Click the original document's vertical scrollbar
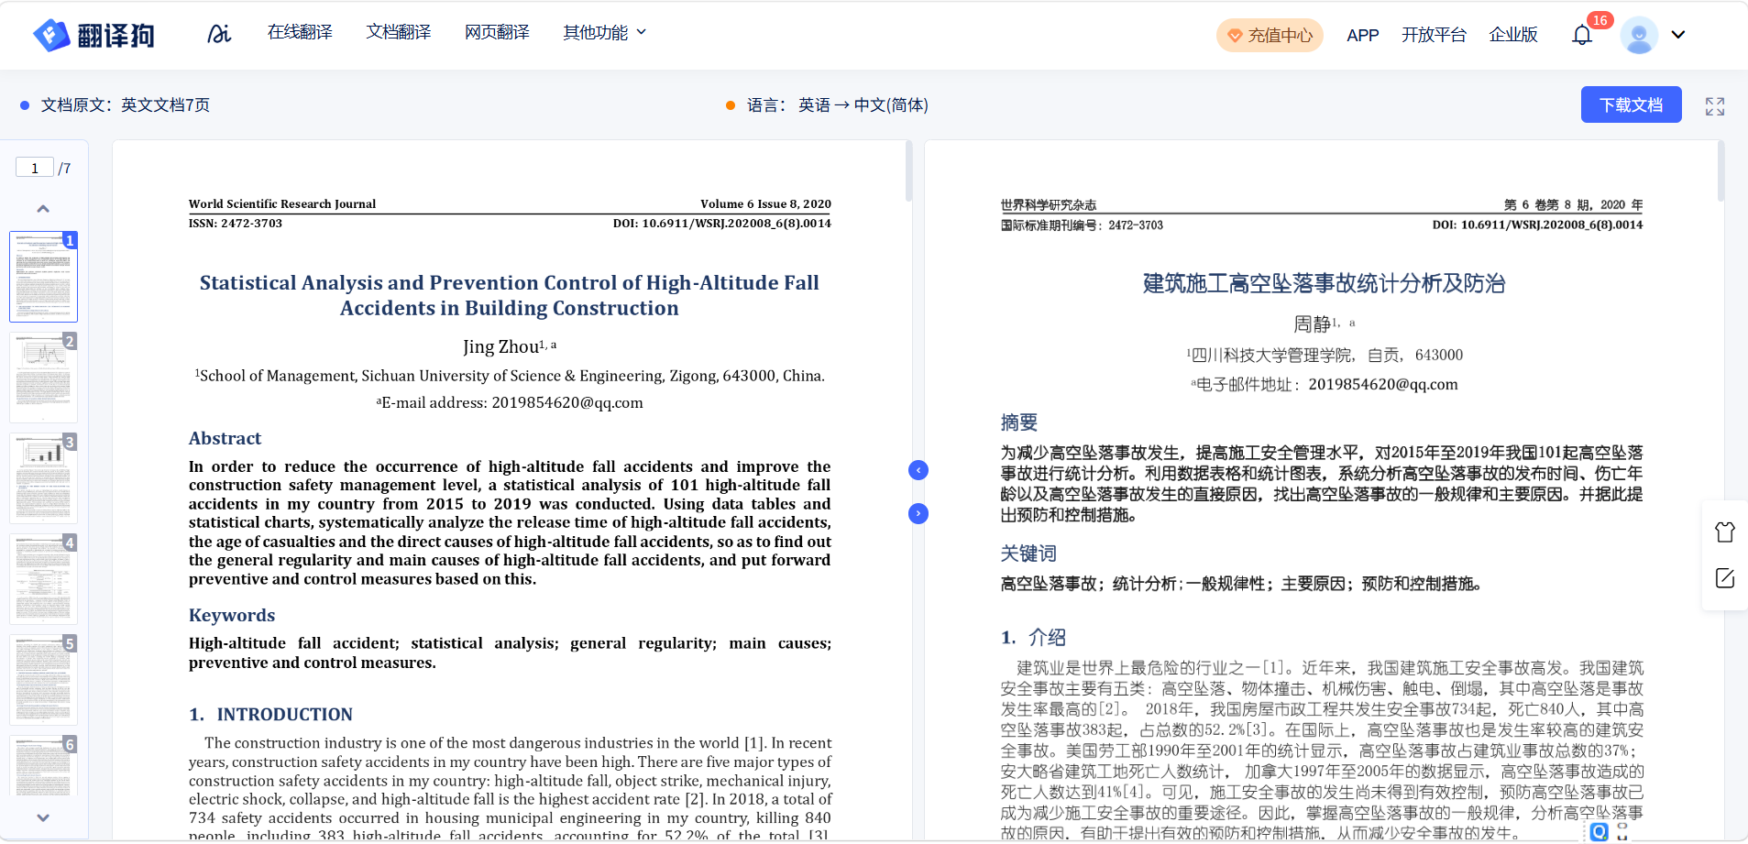Screen dimensions: 1748x844 point(908,172)
